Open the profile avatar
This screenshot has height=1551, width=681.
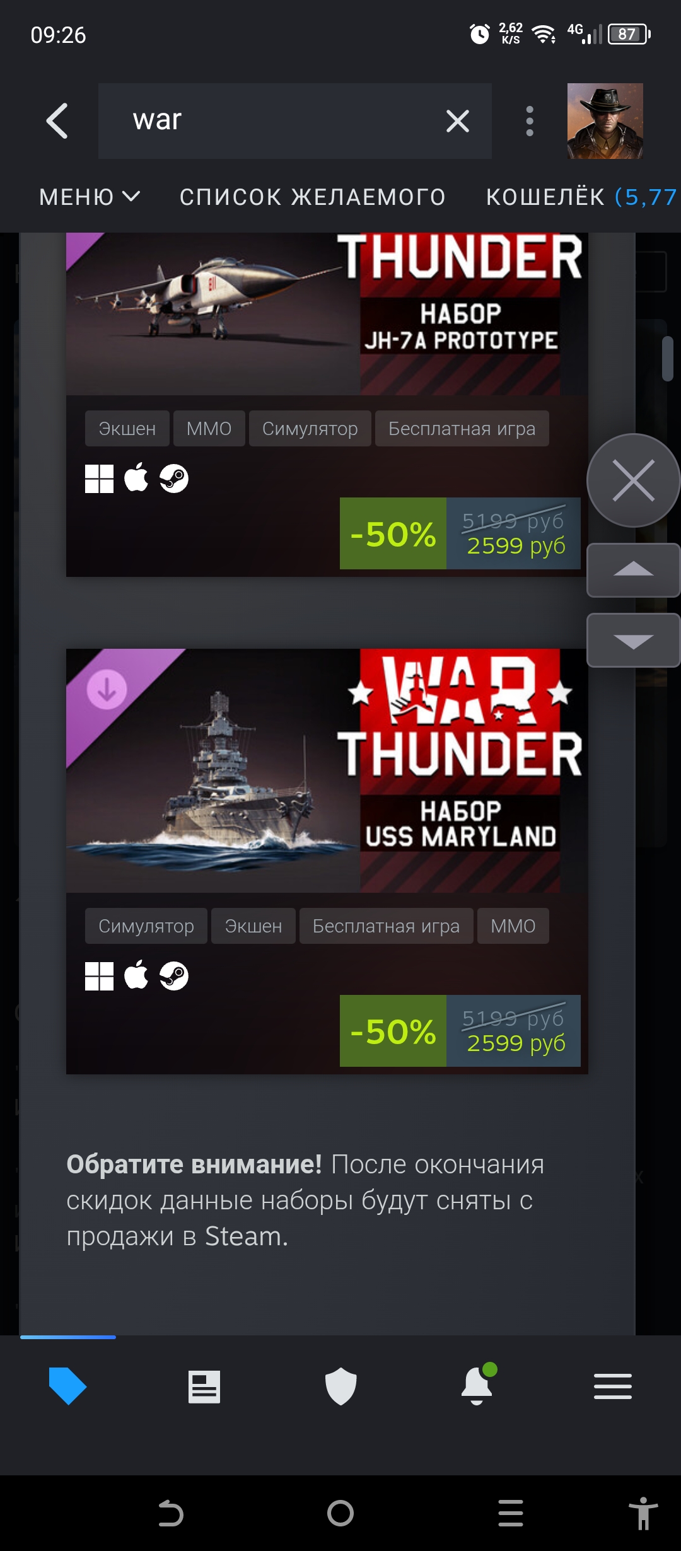605,120
